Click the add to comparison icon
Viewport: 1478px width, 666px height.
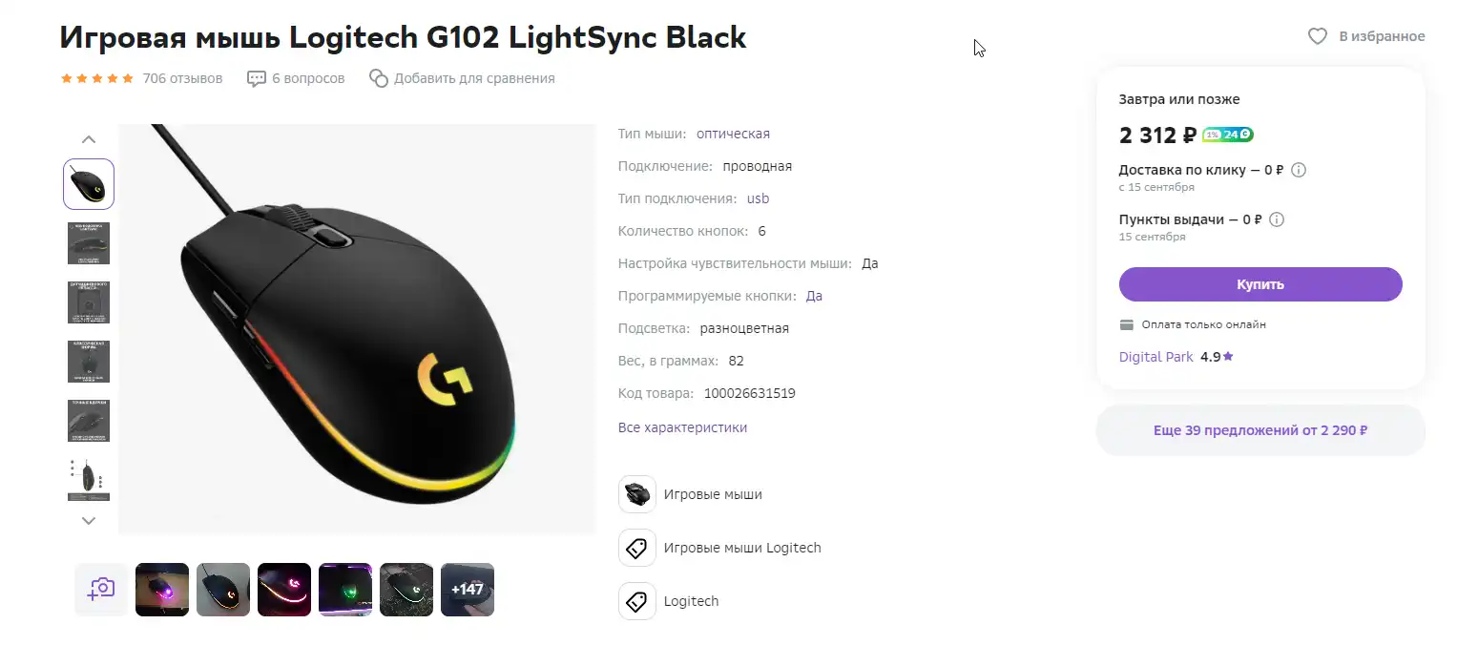(x=379, y=78)
